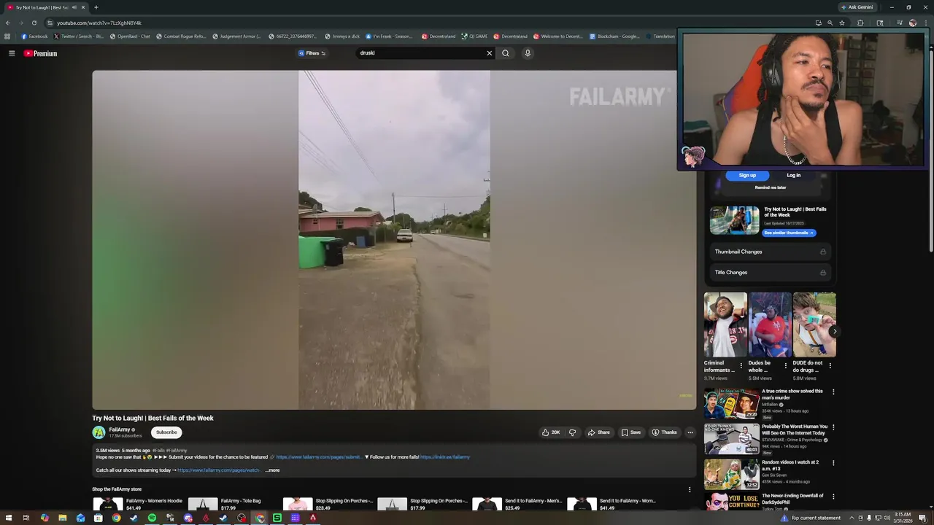The image size is (934, 525).
Task: Open the YouTube hamburger guide menu
Action: click(12, 53)
